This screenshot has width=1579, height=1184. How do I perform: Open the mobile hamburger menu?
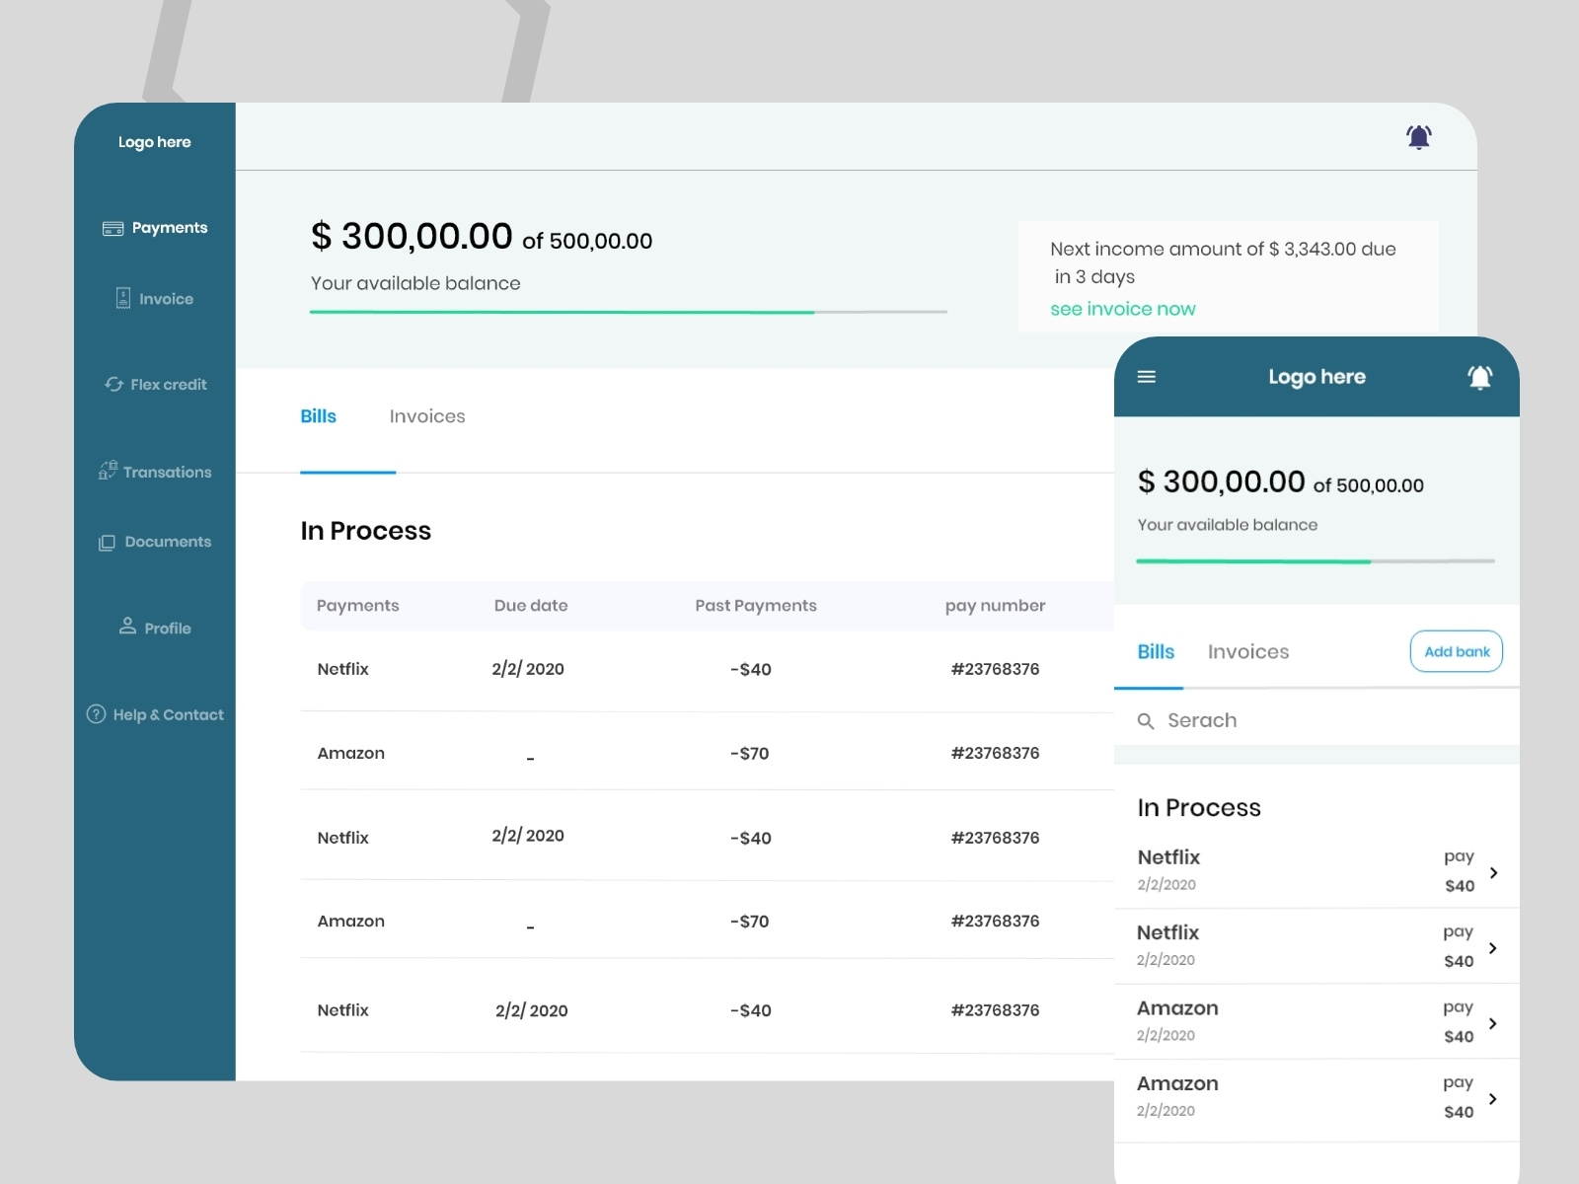click(x=1146, y=377)
